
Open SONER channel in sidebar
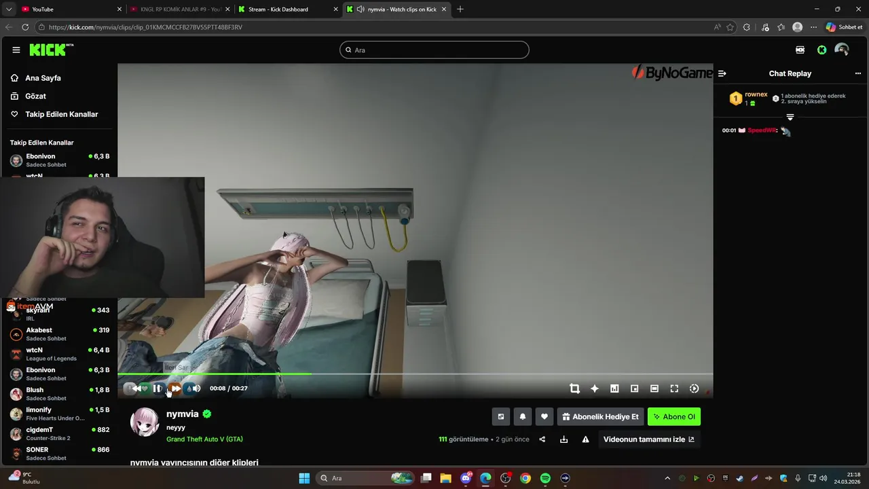click(x=60, y=453)
